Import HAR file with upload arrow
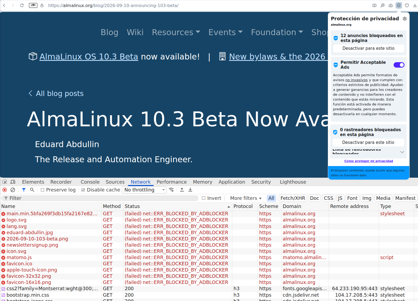 click(x=182, y=190)
